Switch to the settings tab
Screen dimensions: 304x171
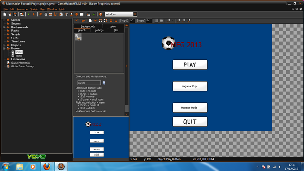tap(99, 30)
